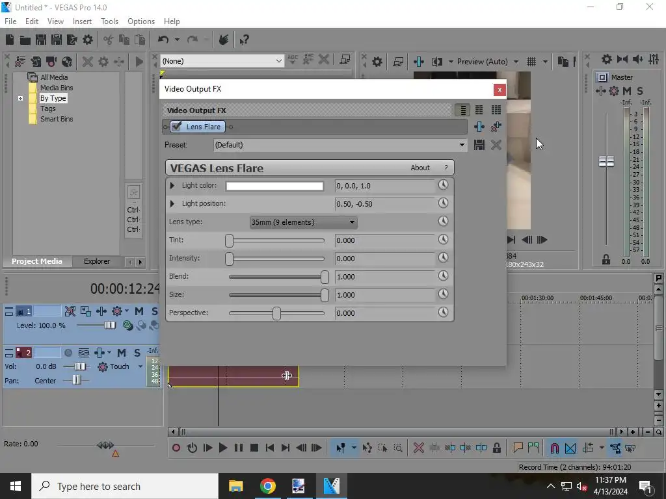Animate the Perspective parameter
Screen dimensions: 666x499
443,313
